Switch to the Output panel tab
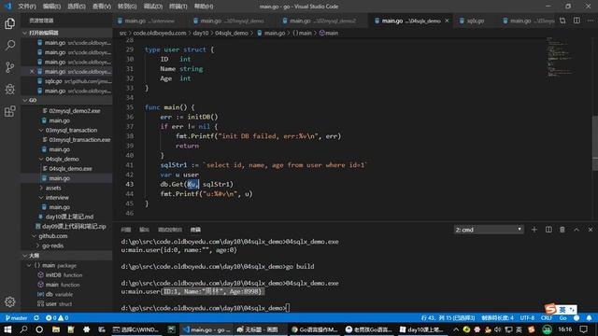Viewport: 598px width, 336px height. [144, 230]
